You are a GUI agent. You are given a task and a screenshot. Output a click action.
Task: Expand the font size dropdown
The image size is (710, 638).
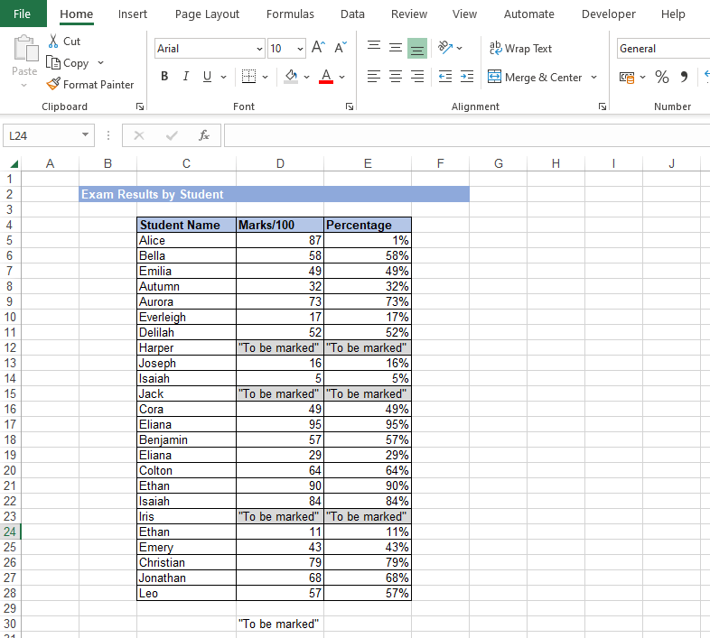(x=300, y=49)
